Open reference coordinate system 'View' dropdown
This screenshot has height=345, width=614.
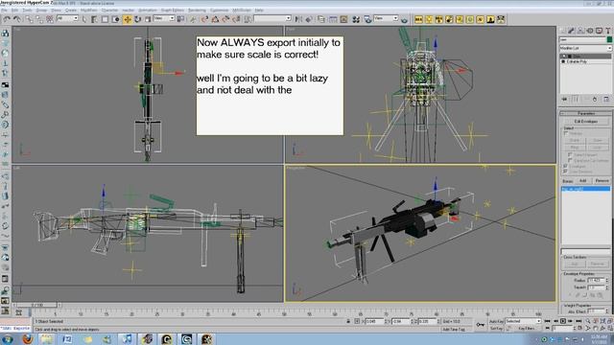click(164, 18)
